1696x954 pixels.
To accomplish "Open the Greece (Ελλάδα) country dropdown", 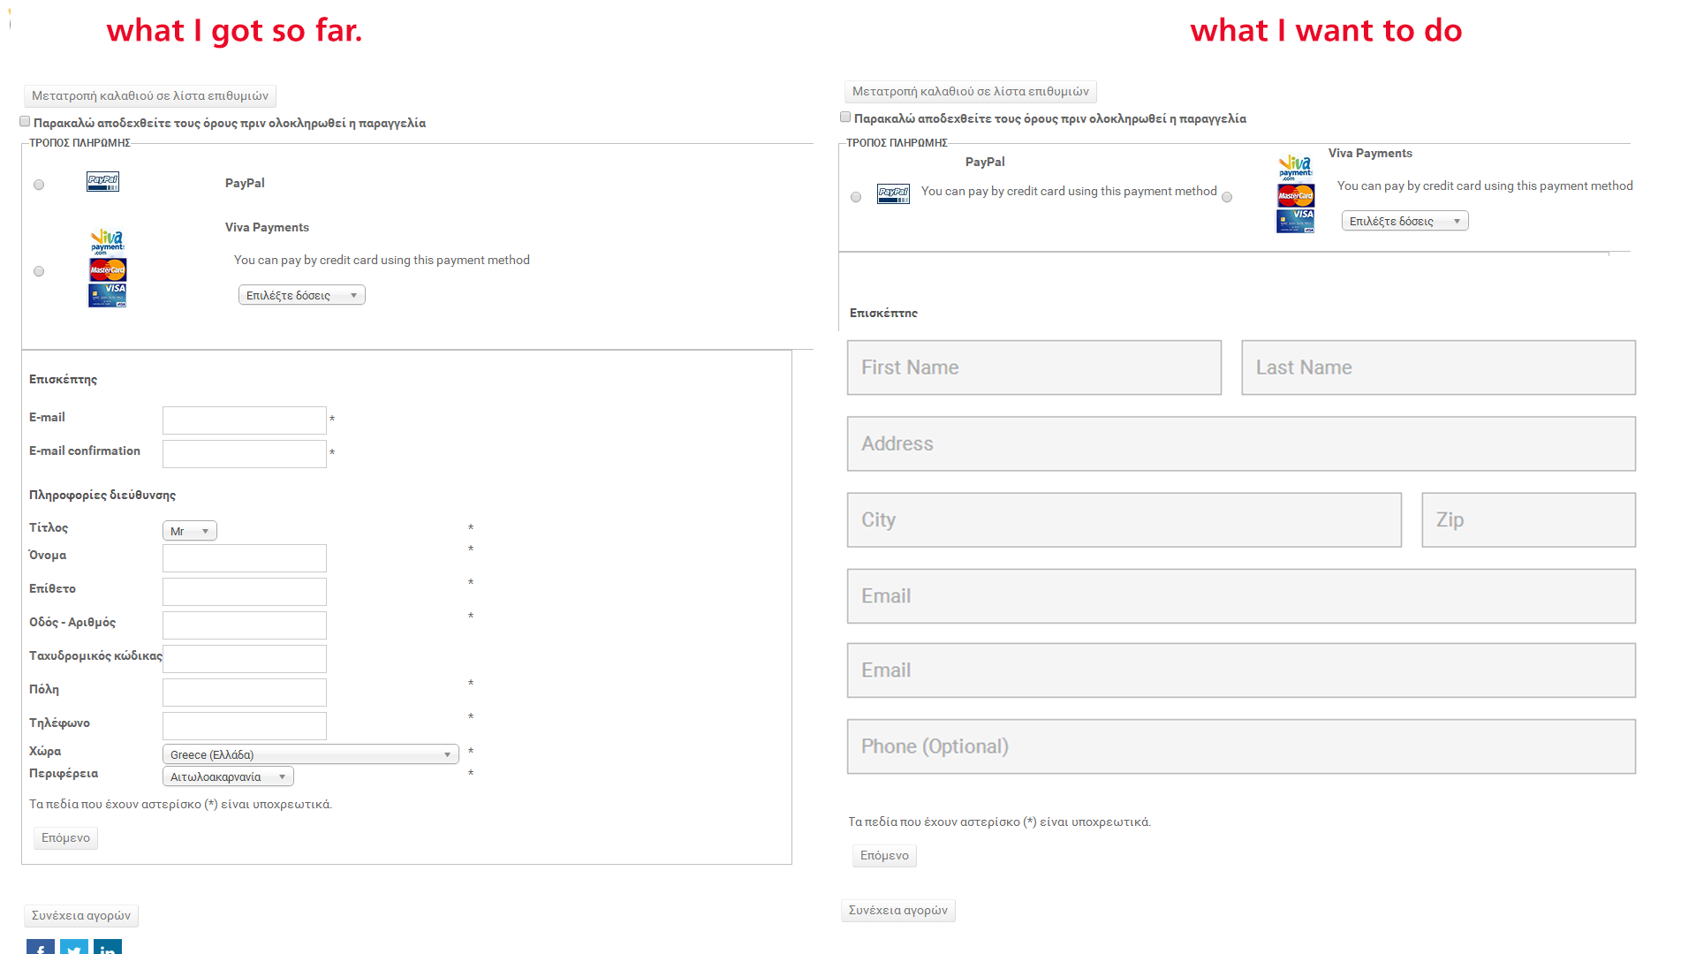I will [310, 754].
